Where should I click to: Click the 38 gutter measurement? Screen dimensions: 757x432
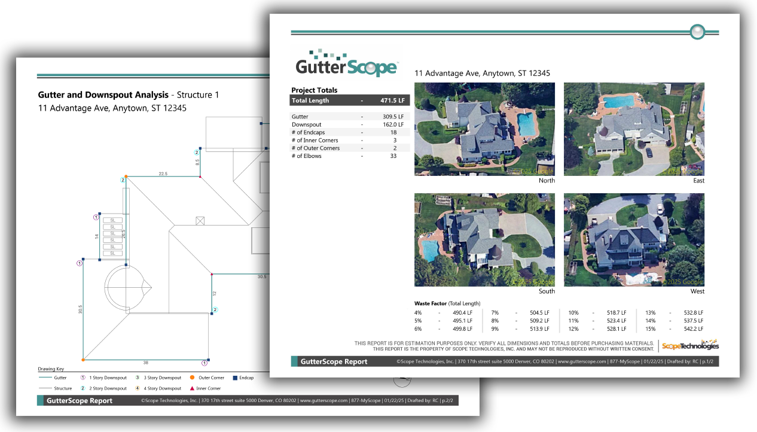(x=145, y=363)
